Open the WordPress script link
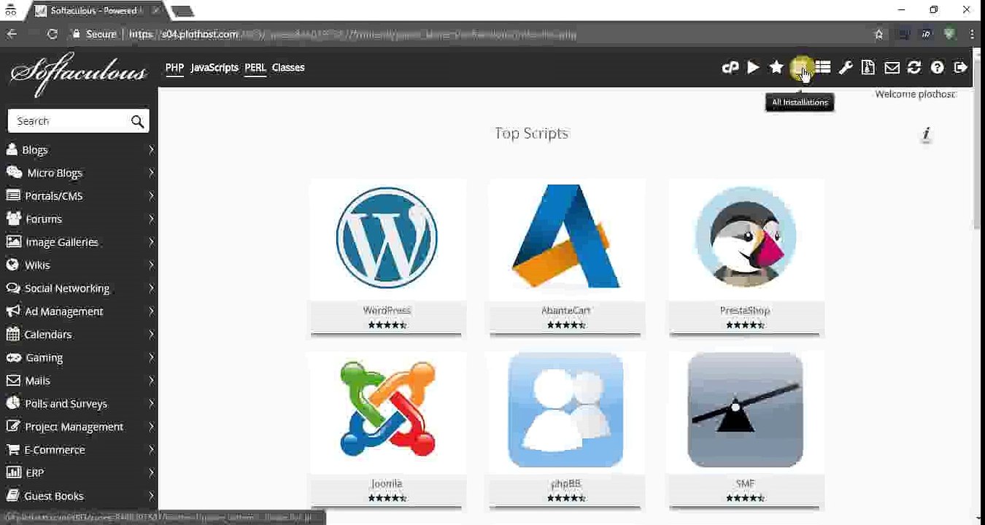The width and height of the screenshot is (985, 525). [x=387, y=311]
